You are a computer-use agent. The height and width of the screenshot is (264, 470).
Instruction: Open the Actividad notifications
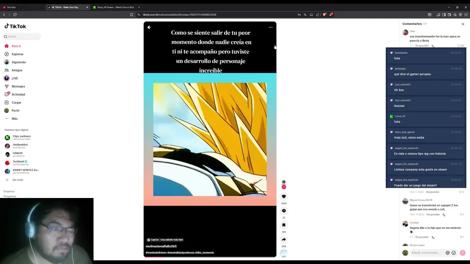click(15, 95)
